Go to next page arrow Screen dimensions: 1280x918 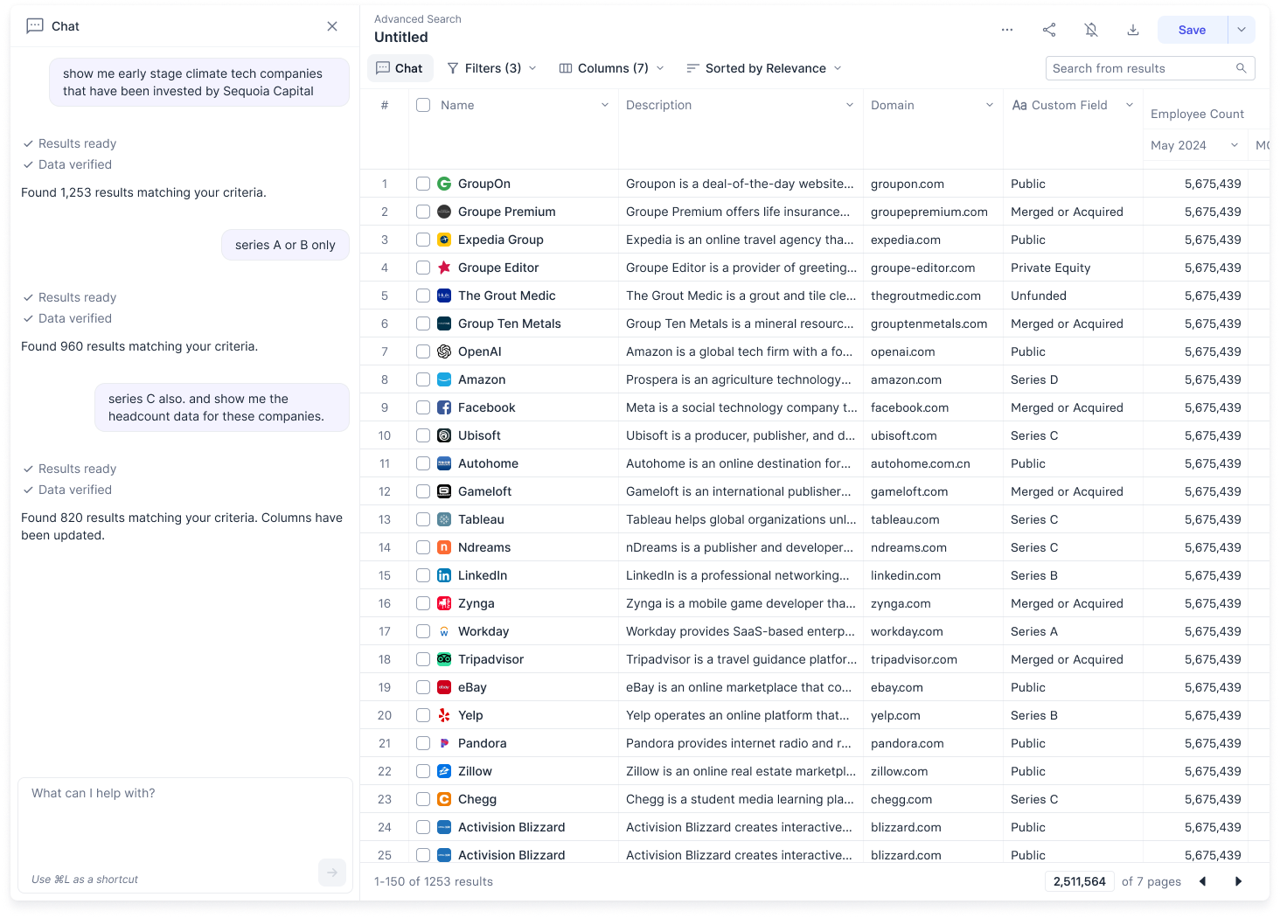[x=1238, y=881]
